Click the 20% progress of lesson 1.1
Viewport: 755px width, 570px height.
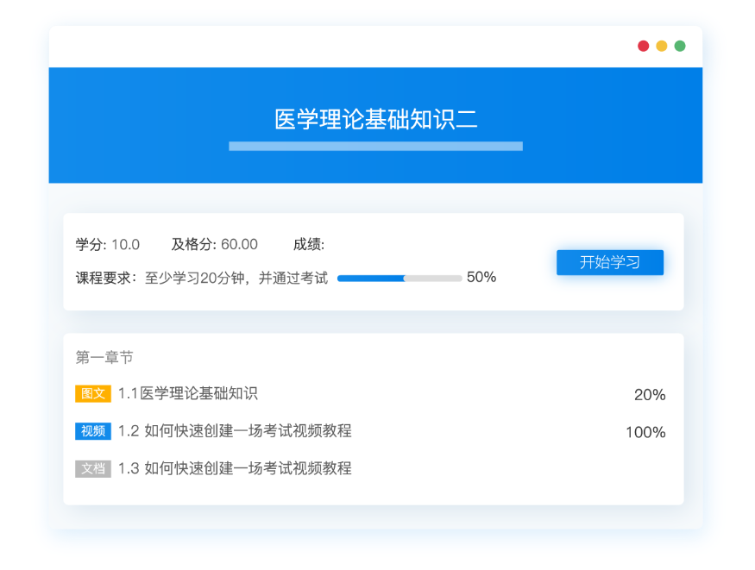coord(650,395)
